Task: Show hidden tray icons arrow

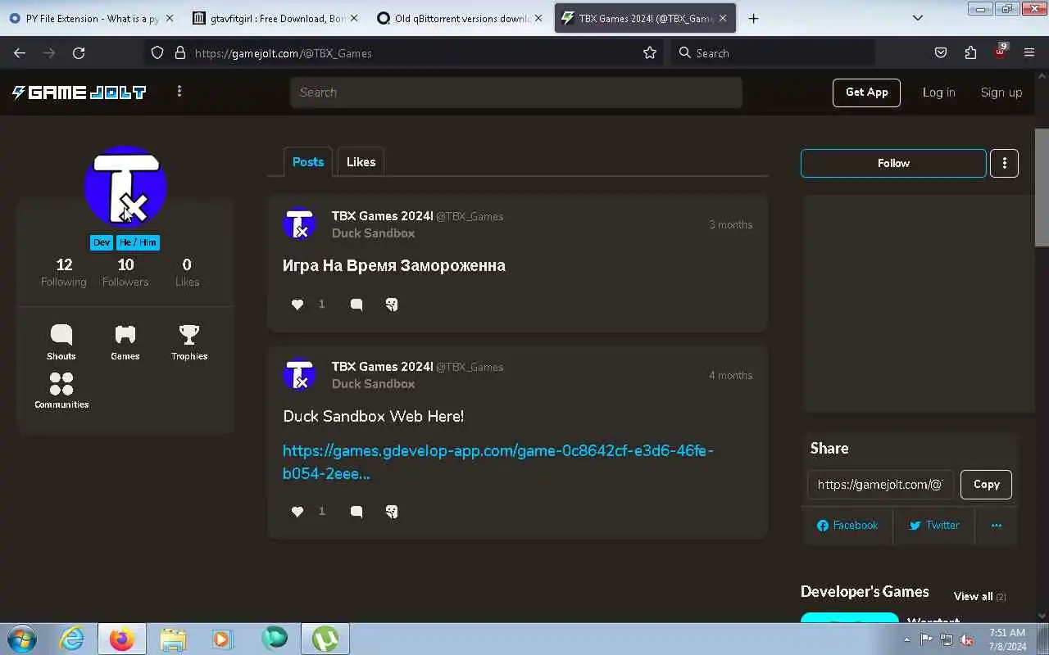Action: click(906, 639)
